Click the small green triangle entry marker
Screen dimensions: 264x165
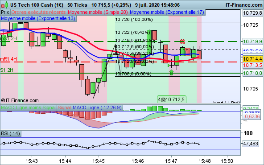click(x=169, y=65)
